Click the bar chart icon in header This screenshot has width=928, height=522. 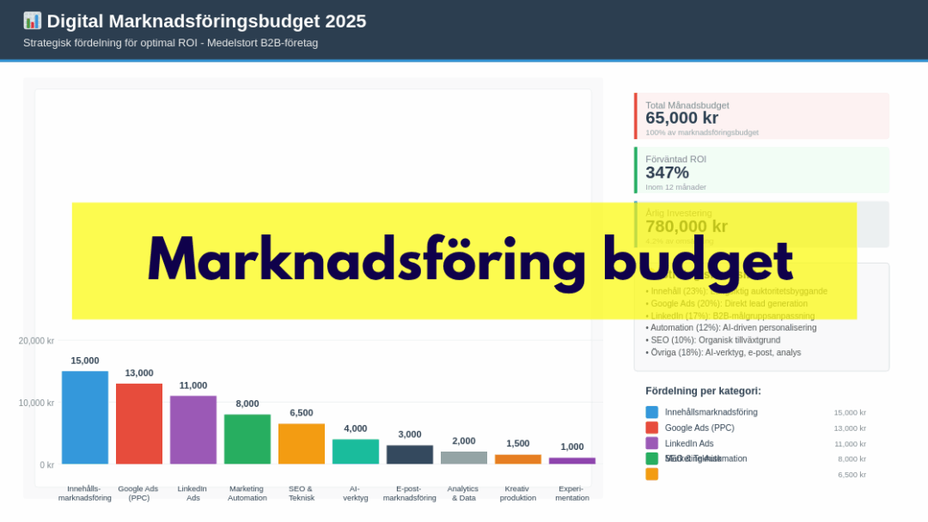32,21
